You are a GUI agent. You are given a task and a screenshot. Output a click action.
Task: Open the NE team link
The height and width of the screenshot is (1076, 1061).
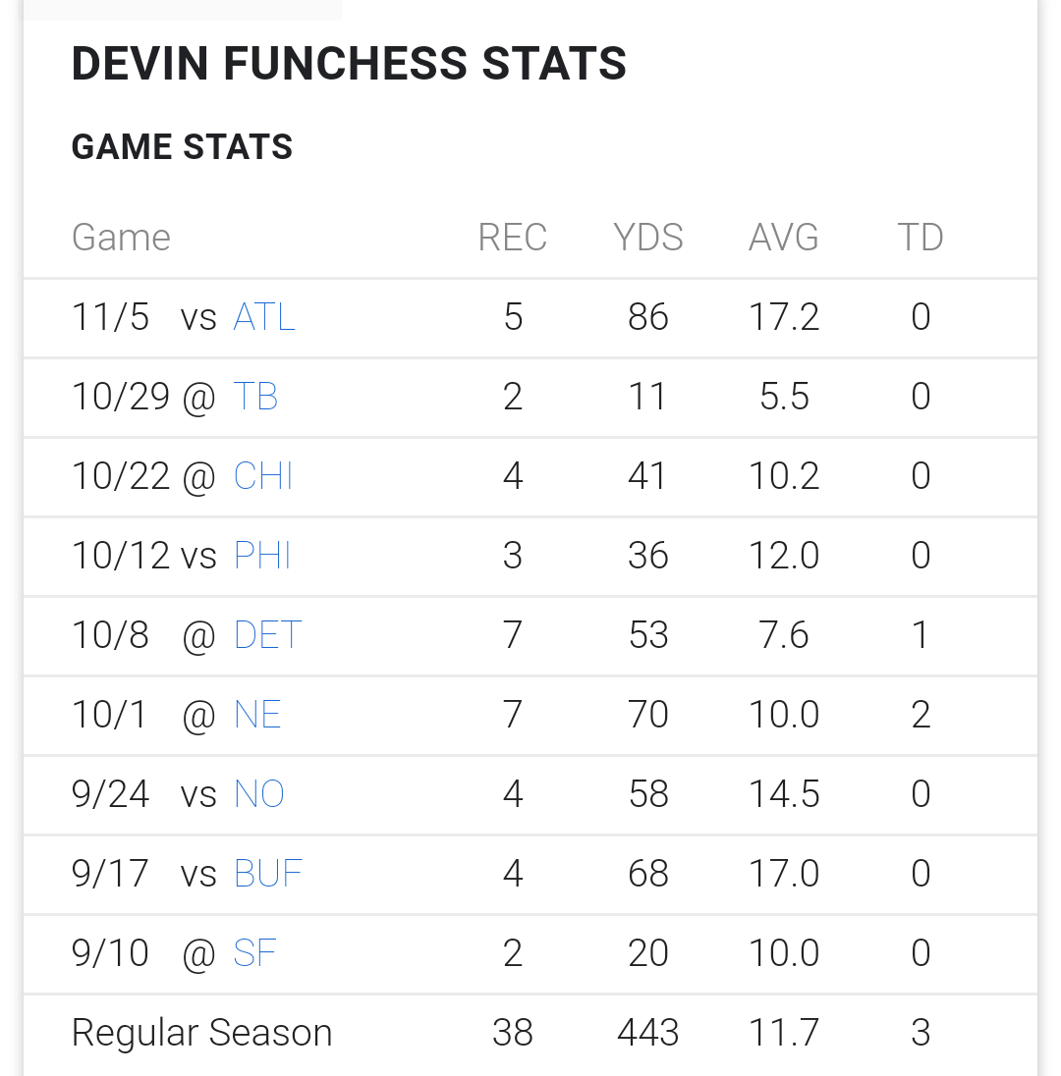[257, 715]
